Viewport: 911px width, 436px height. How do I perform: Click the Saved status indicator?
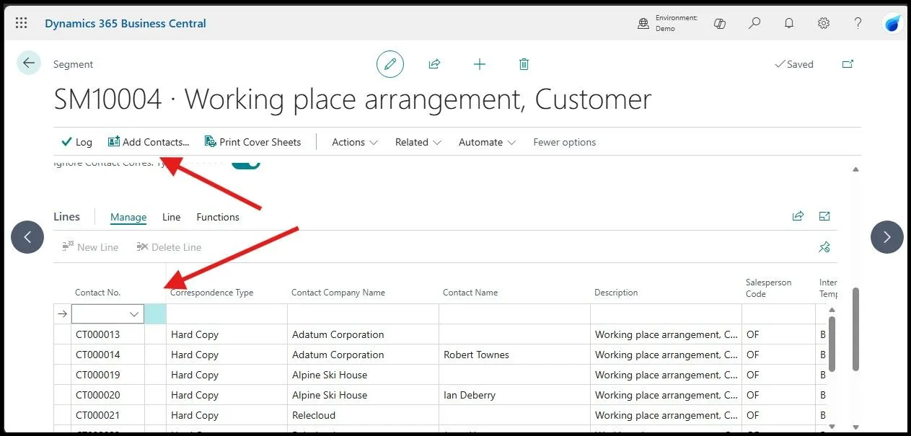pyautogui.click(x=793, y=64)
